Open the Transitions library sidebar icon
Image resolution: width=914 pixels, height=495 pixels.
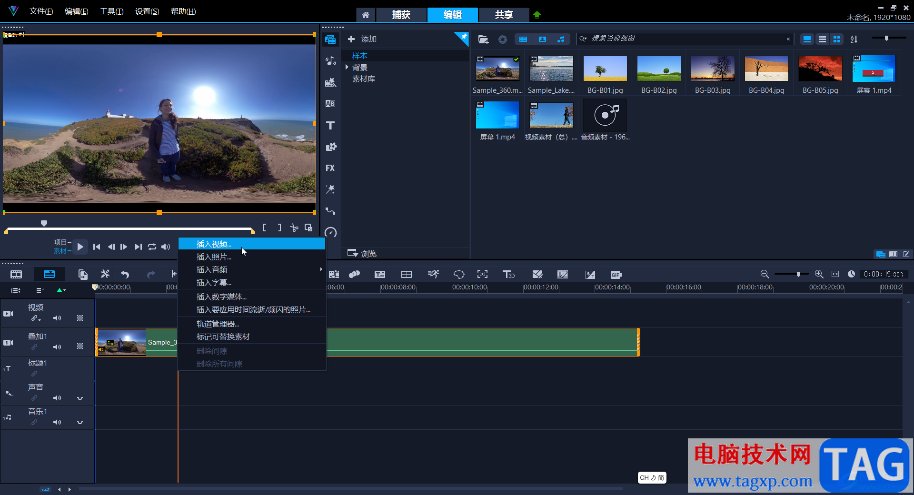tap(330, 82)
